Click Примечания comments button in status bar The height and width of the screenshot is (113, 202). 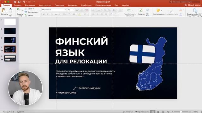click(x=142, y=112)
